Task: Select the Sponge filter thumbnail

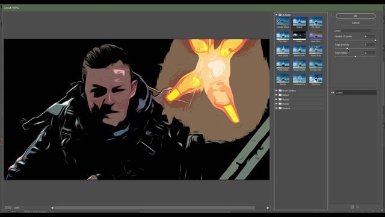Action: [283, 78]
